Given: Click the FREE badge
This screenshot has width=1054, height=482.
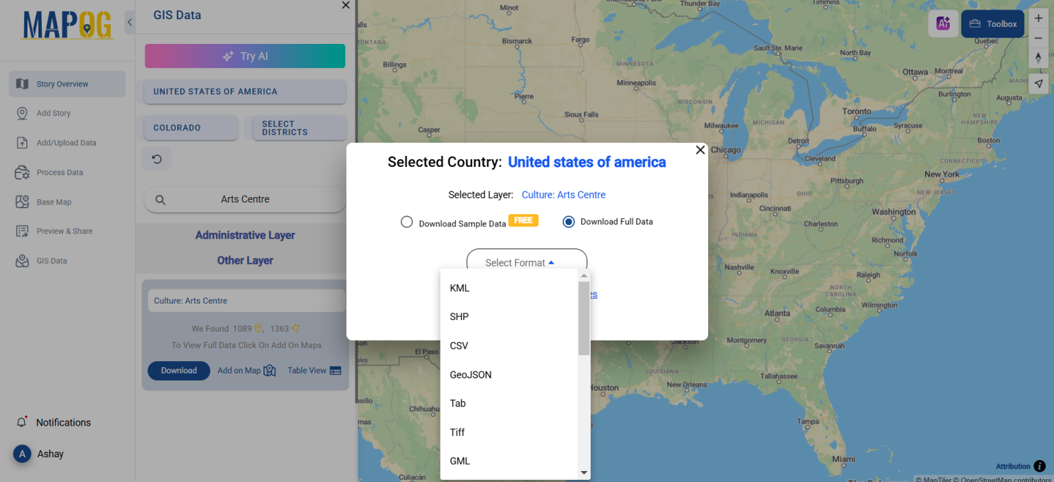Looking at the screenshot, I should pos(524,220).
